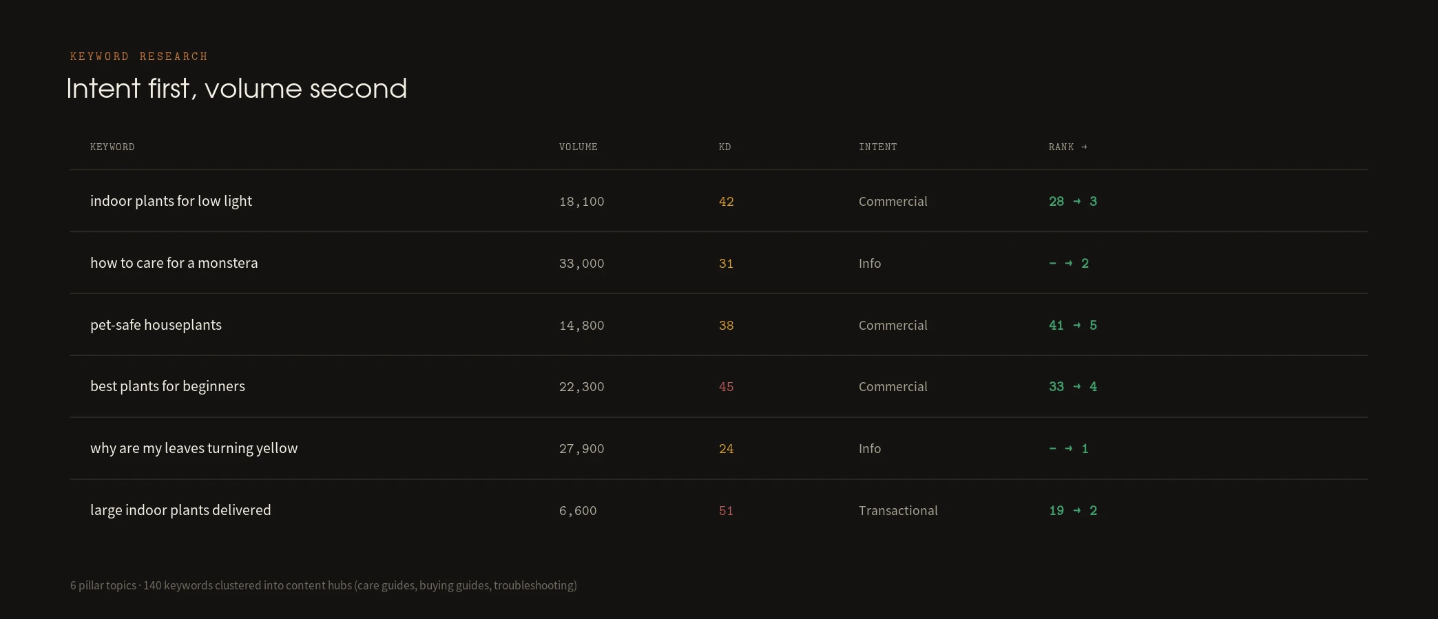Click the '6 pillar topics' footnote text
This screenshot has height=619, width=1438.
click(103, 585)
